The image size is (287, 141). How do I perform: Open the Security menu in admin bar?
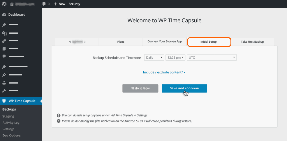pos(74,4)
